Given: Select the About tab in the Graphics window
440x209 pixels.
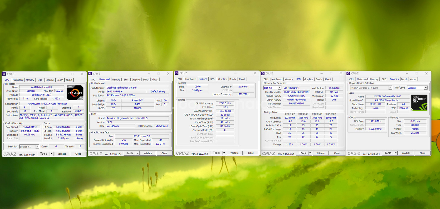Looking at the screenshot, I should click(x=413, y=79).
